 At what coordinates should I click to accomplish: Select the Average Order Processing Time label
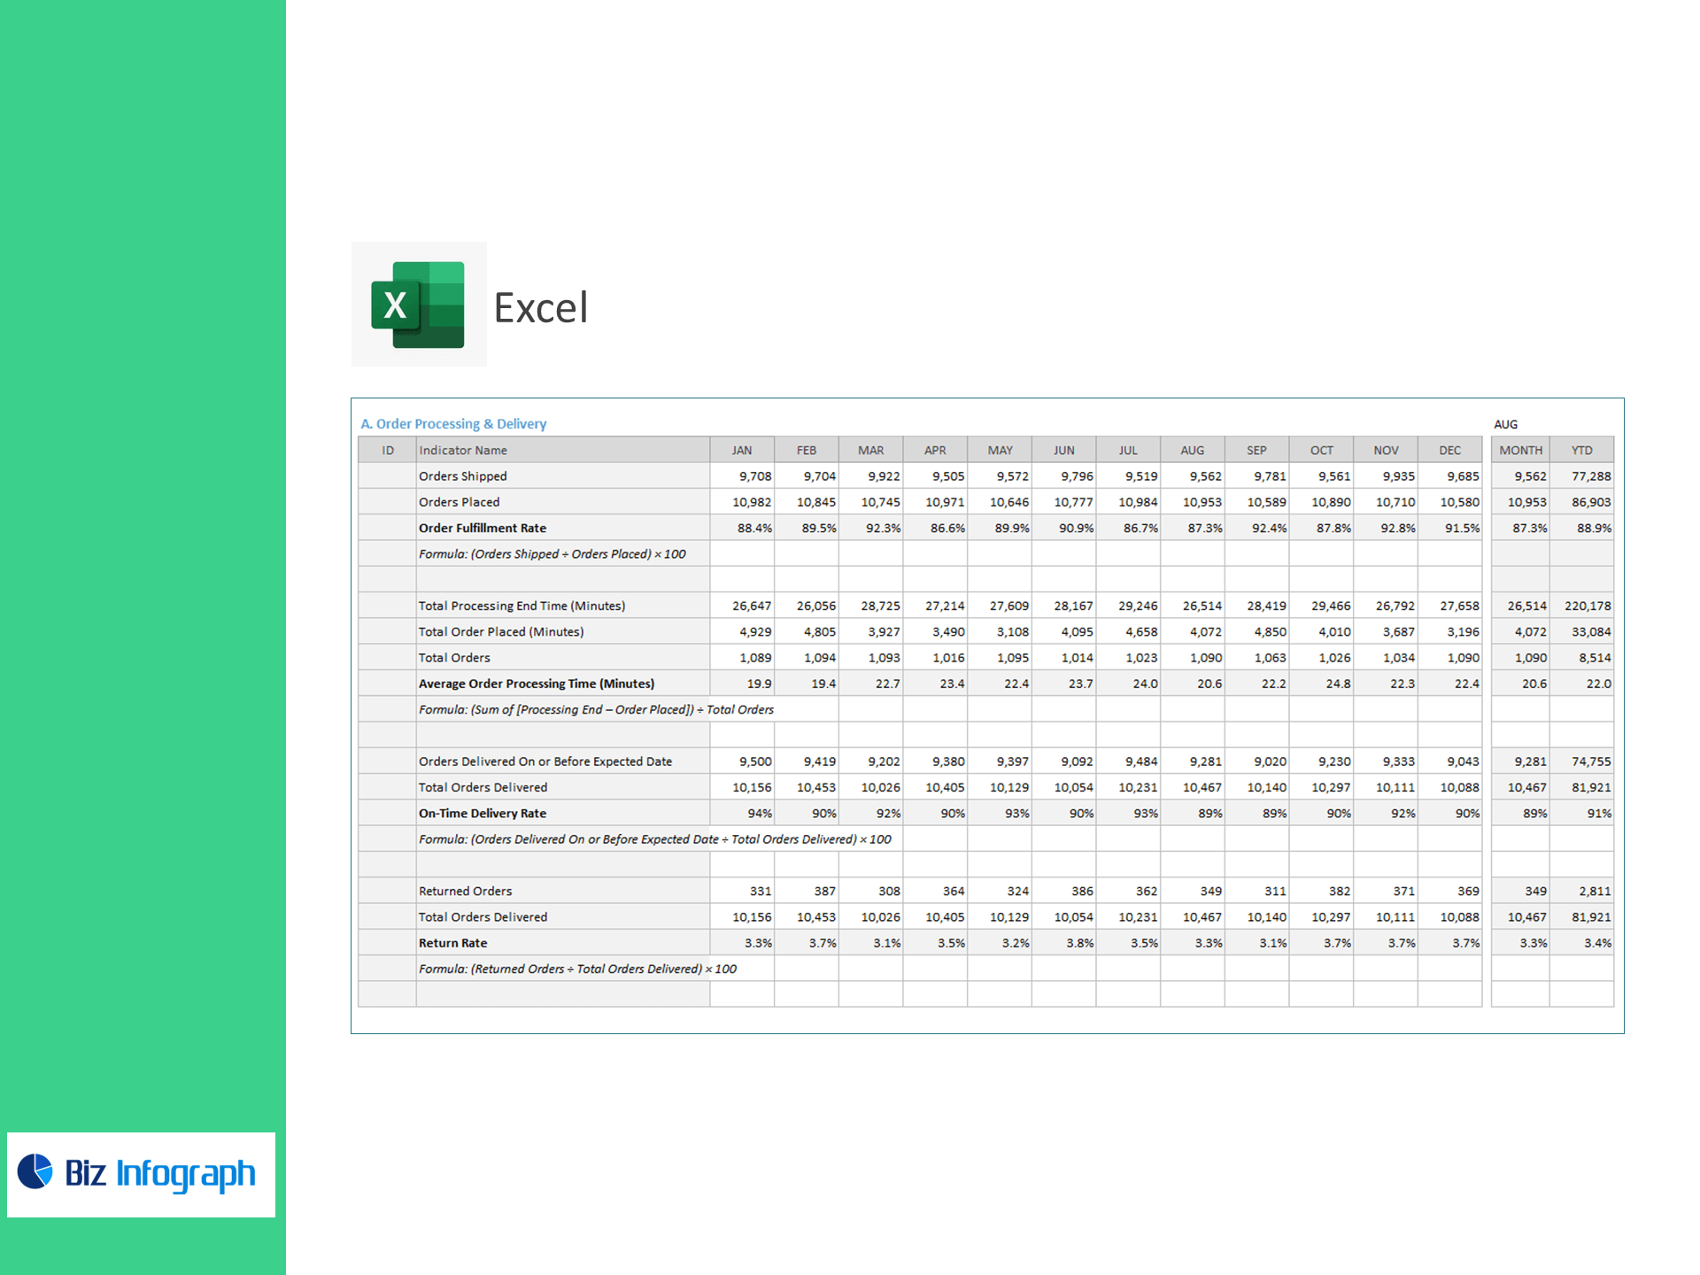(537, 684)
